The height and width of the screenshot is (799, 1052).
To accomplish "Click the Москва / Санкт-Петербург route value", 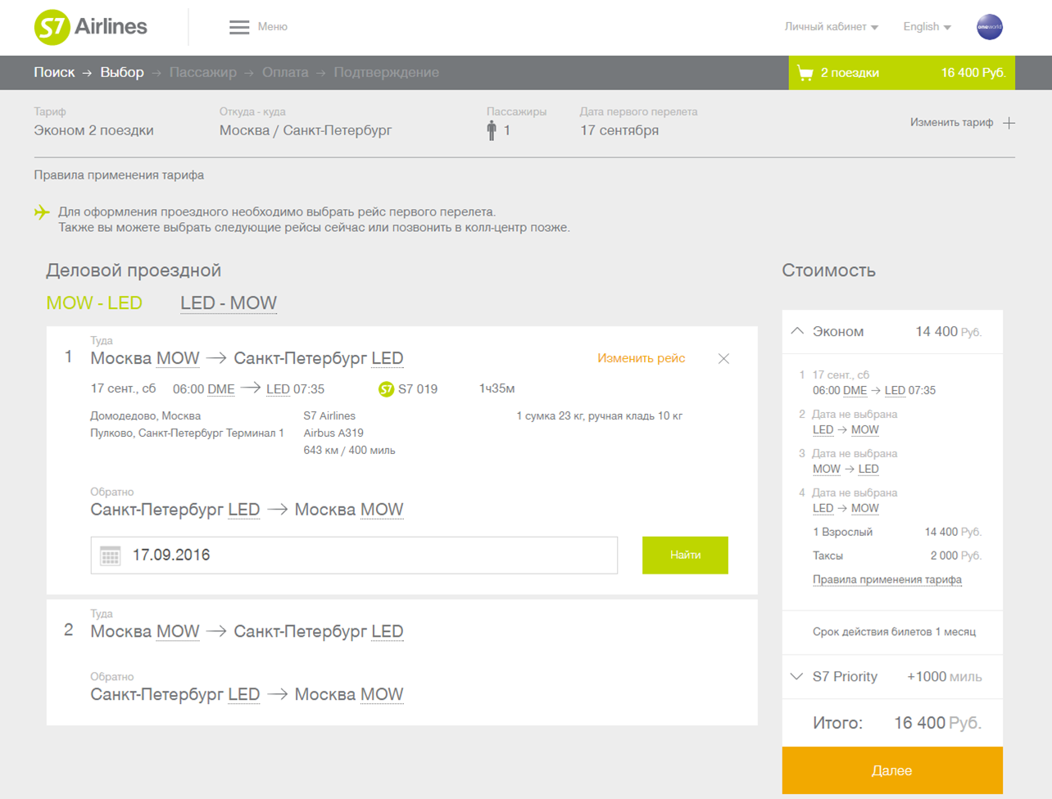I will click(306, 130).
